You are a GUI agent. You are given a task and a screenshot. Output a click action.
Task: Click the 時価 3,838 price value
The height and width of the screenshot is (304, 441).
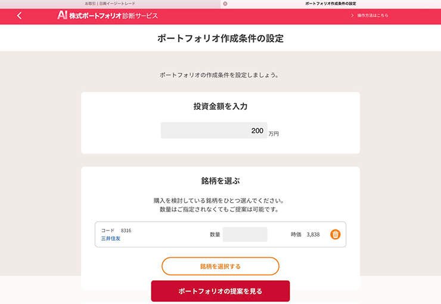tap(313, 234)
